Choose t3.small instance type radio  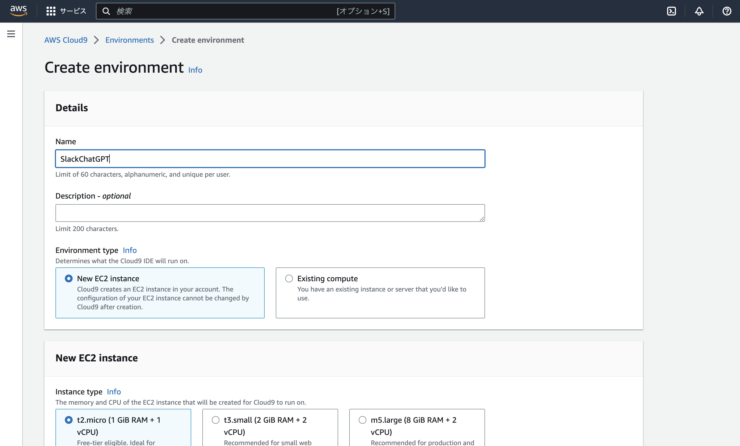coord(216,420)
